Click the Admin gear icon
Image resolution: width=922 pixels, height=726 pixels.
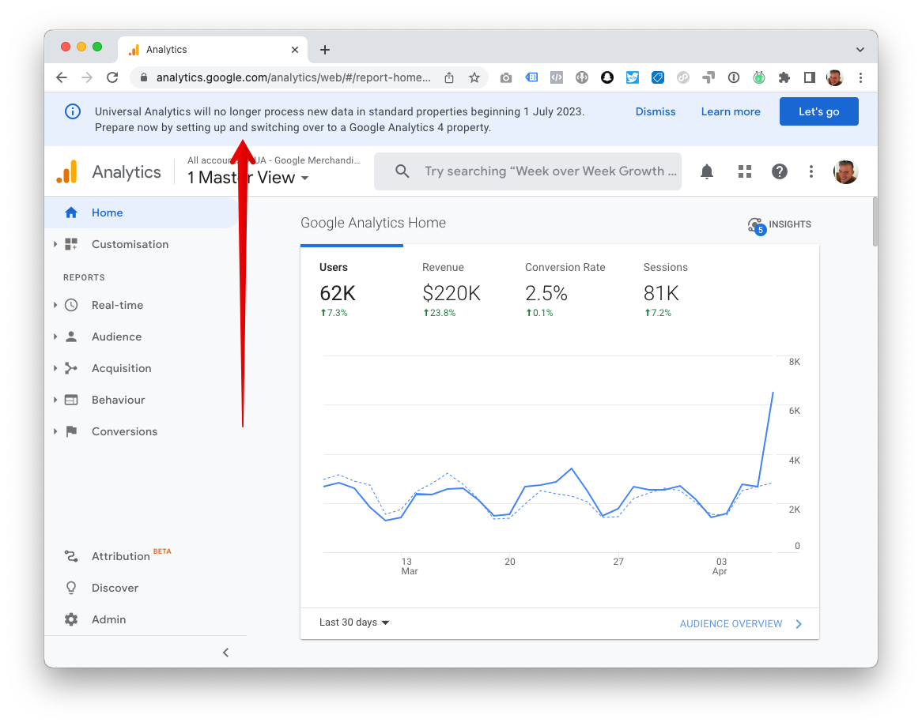click(71, 619)
